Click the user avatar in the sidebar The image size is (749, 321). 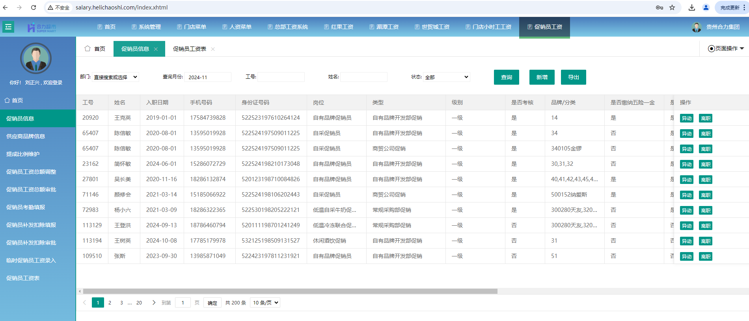(36, 58)
